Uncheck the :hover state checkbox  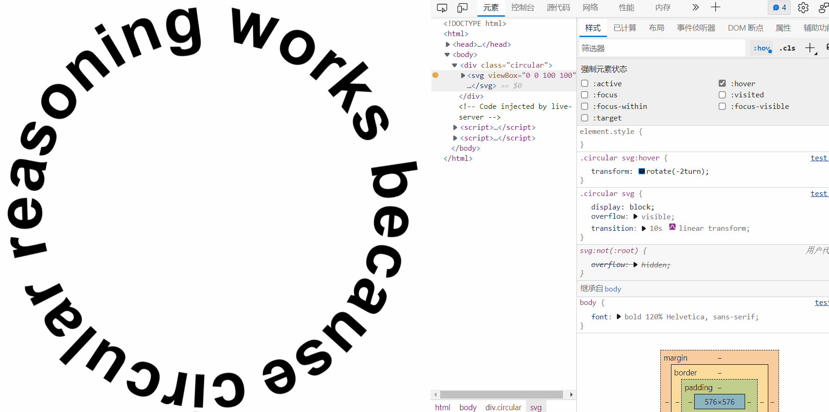[722, 83]
